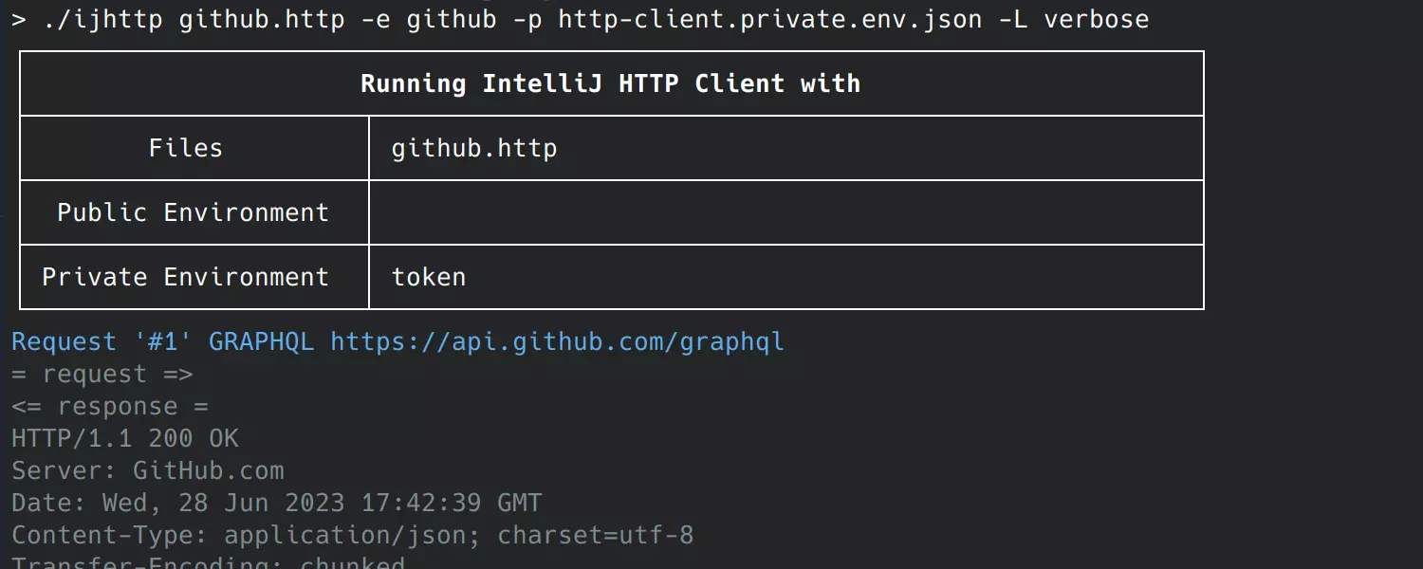Click the token value in the table
The image size is (1423, 569).
(429, 277)
